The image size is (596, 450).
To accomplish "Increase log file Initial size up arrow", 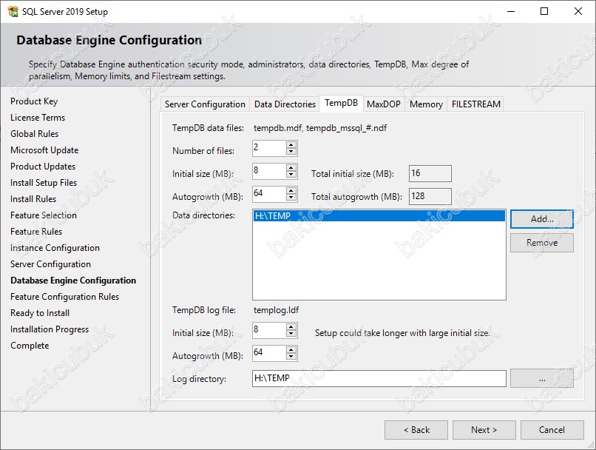I will pos(291,326).
